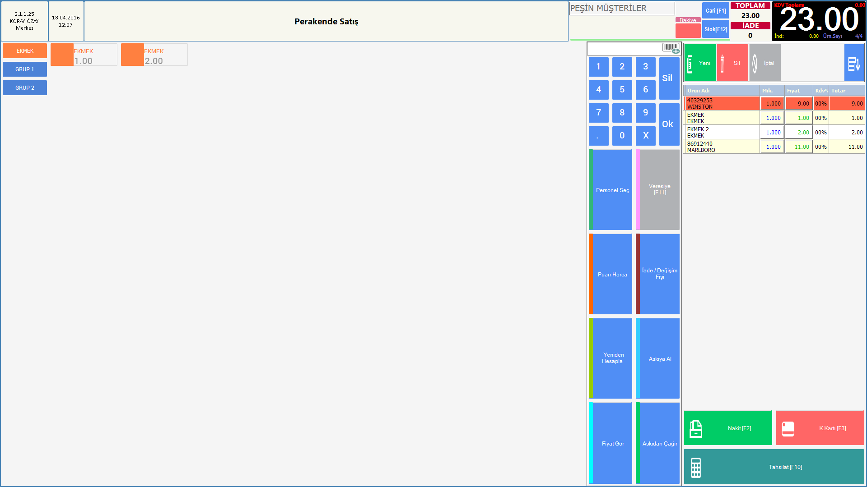Pay with K.Kartı [F3] card button

coord(820,428)
